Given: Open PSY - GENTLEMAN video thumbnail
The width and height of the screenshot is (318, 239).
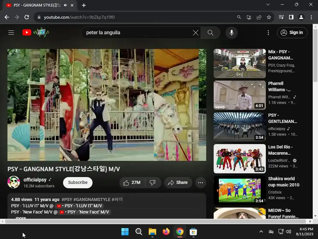Looking at the screenshot, I should (x=239, y=127).
